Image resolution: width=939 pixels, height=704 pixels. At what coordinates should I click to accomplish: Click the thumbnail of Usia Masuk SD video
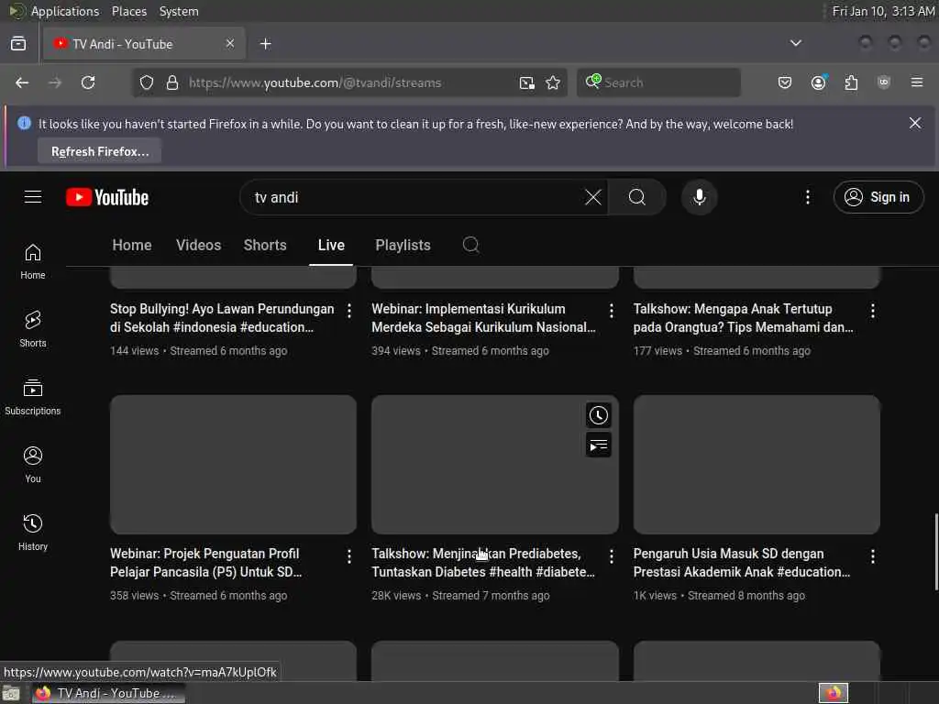pos(757,464)
